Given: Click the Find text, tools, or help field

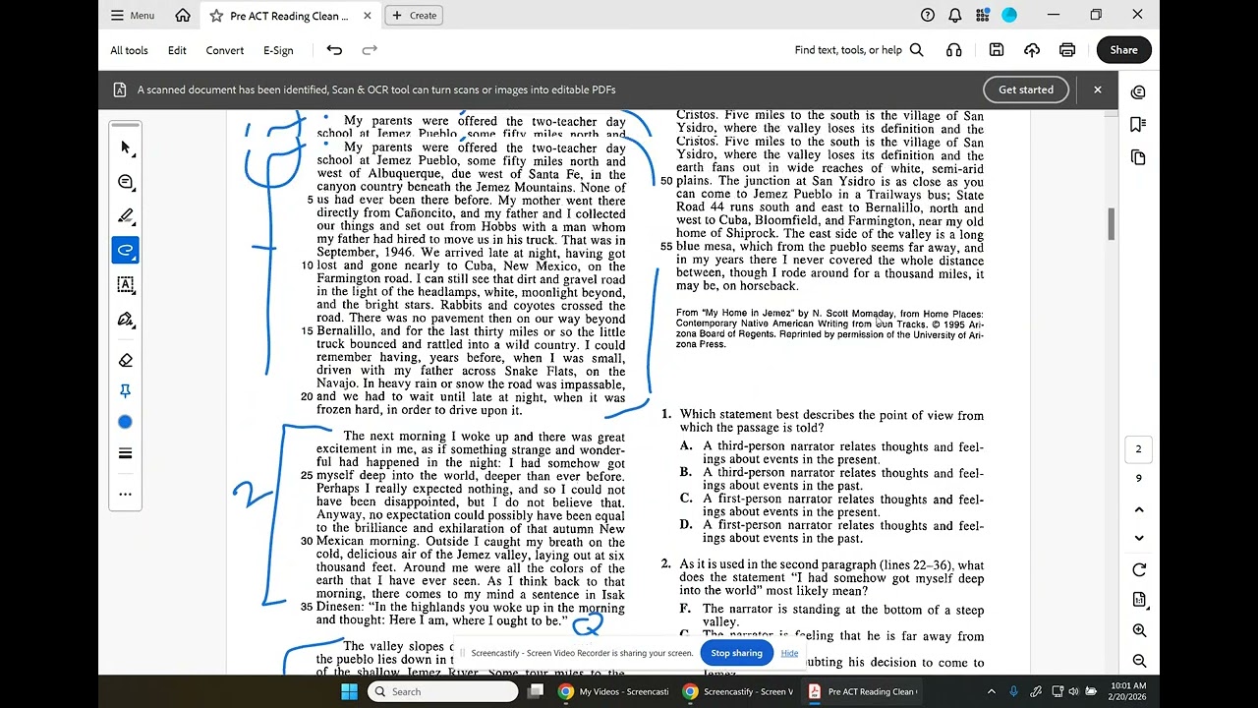Looking at the screenshot, I should tap(859, 50).
